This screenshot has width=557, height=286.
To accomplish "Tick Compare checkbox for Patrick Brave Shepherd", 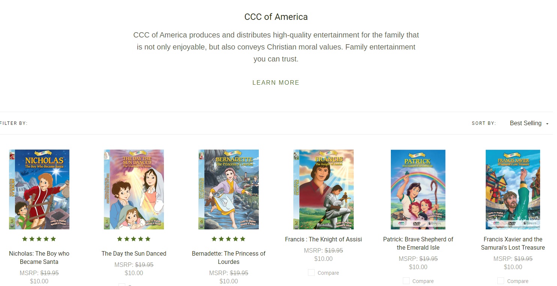I will [406, 281].
